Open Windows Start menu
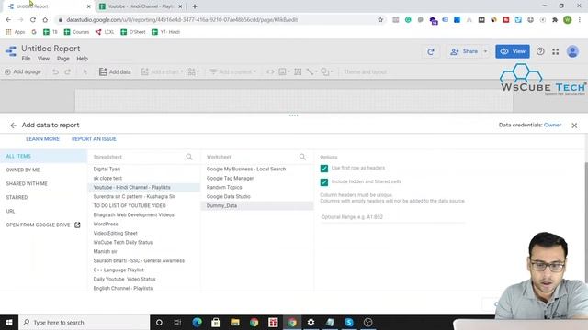This screenshot has width=588, height=330. coord(9,322)
